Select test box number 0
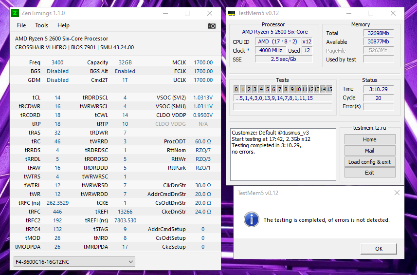This screenshot has width=417, height=275. 236,89
